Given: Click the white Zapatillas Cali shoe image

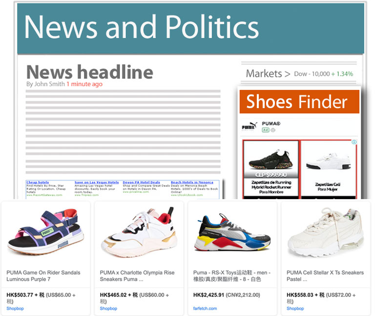Looking at the screenshot, I should 329,161.
